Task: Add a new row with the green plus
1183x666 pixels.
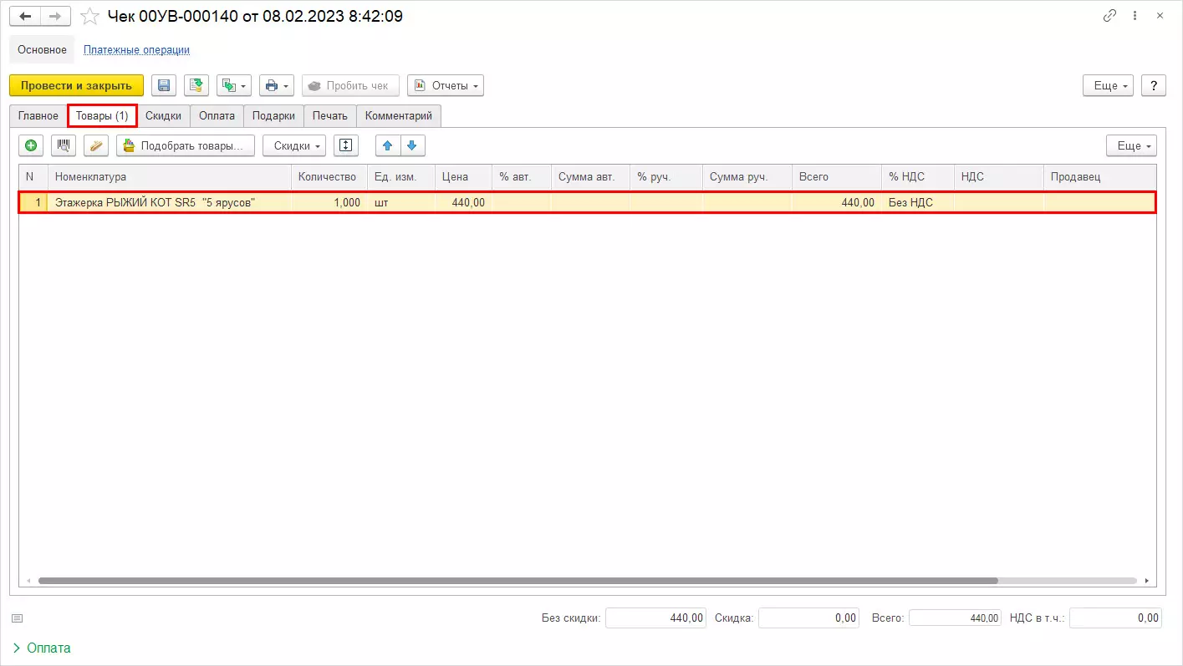Action: [31, 145]
